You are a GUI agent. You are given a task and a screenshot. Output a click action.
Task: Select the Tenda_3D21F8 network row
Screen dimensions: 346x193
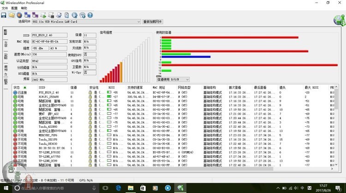point(173,139)
